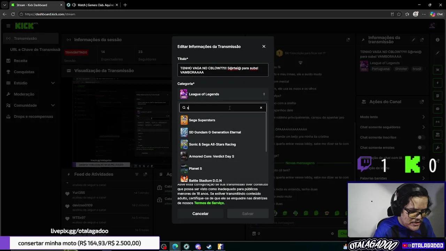Select the Portuguese tag
Viewport: 446px width, 251px height.
(x=380, y=69)
